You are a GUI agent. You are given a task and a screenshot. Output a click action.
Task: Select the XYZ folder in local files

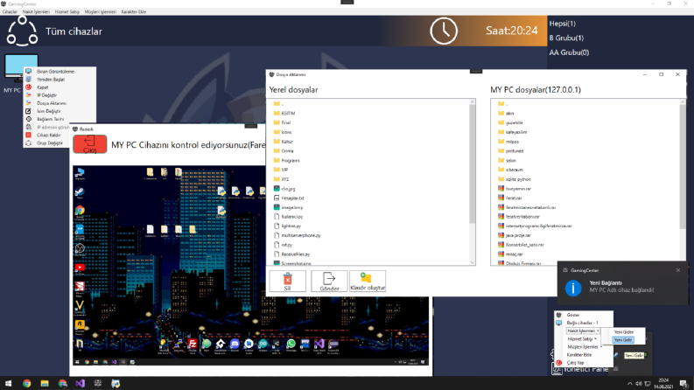[x=284, y=179]
